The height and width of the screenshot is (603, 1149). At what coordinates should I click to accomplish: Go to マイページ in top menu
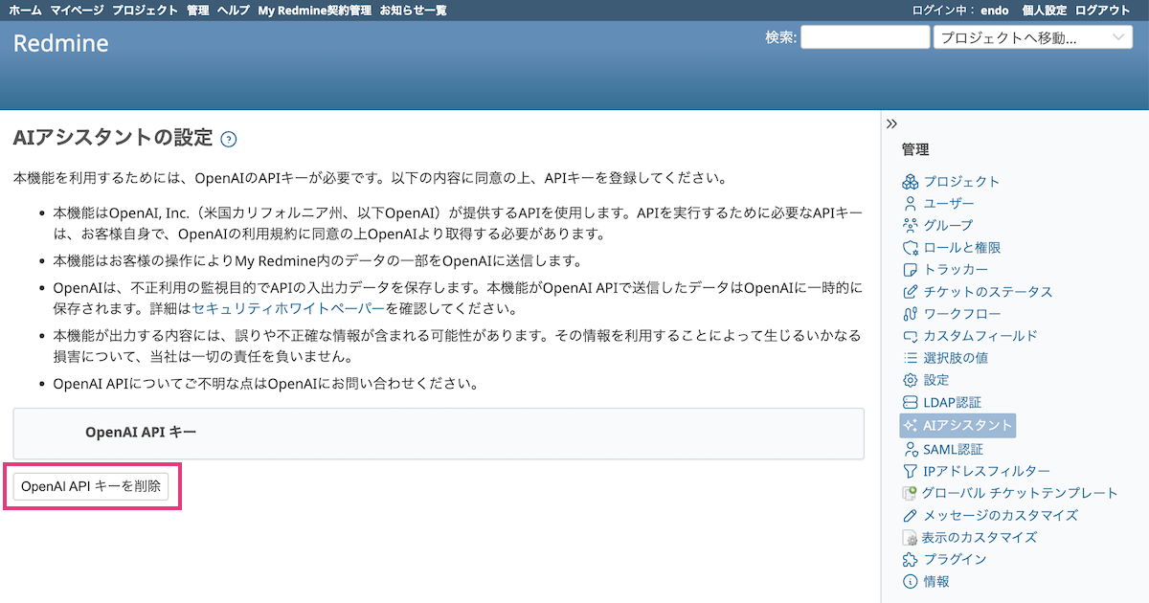tap(77, 10)
